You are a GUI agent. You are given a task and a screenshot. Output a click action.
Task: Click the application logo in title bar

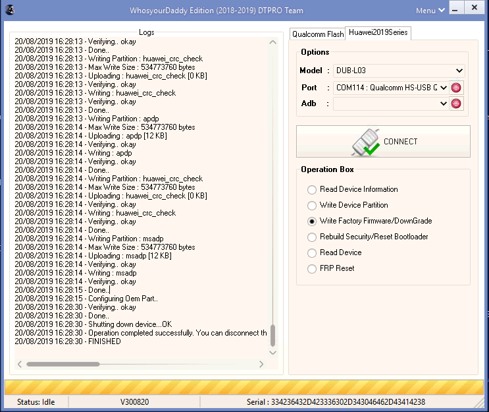click(x=9, y=10)
